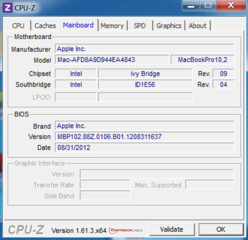Click the empty LPCIO vendor field

tap(76, 97)
